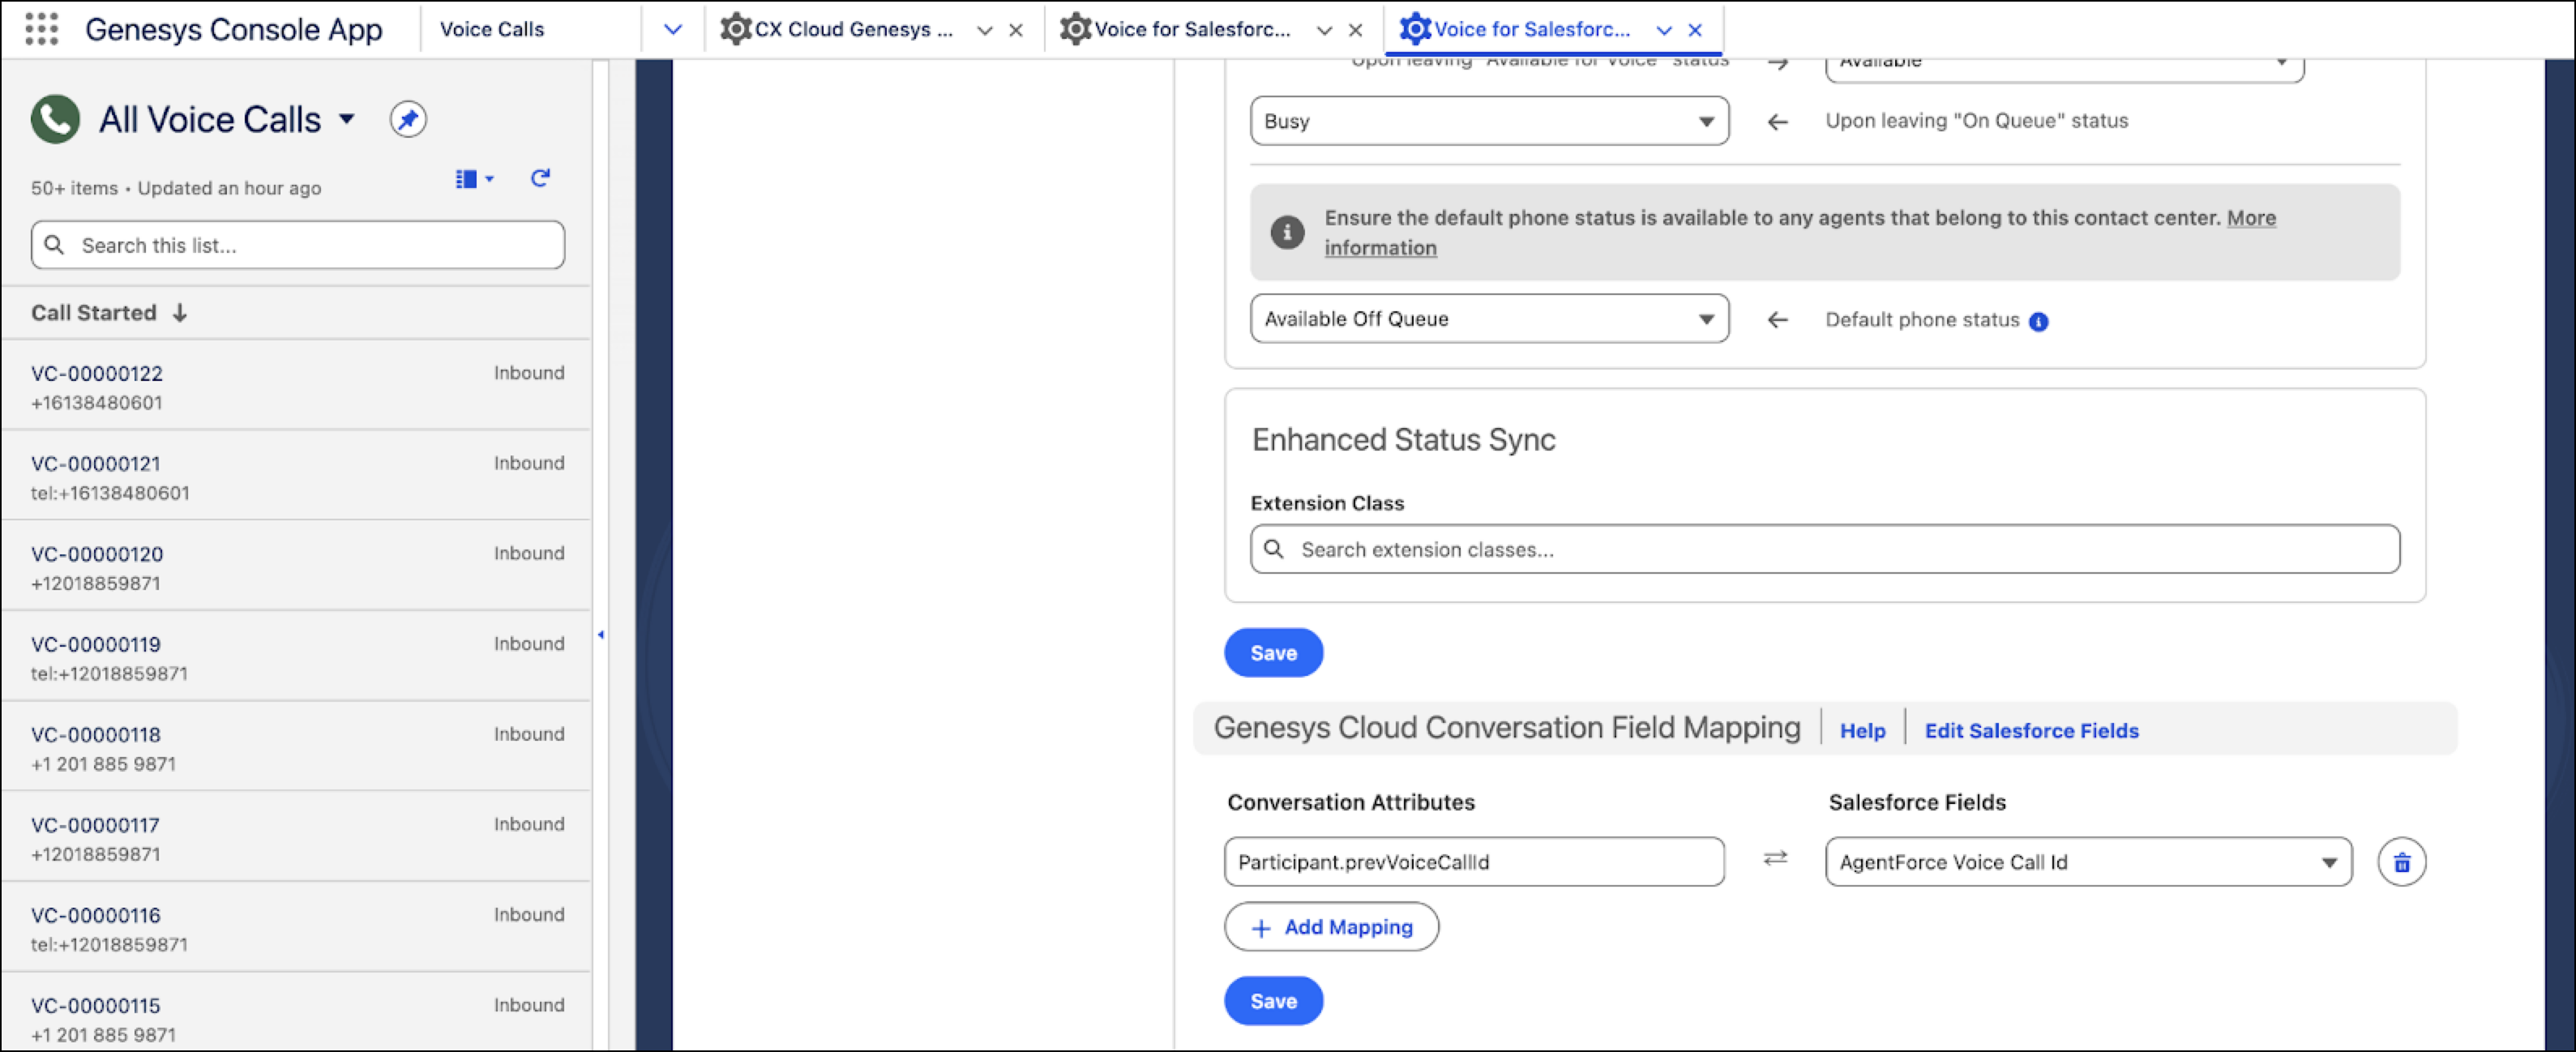Open the partially visible Available dropdown

tap(2064, 68)
